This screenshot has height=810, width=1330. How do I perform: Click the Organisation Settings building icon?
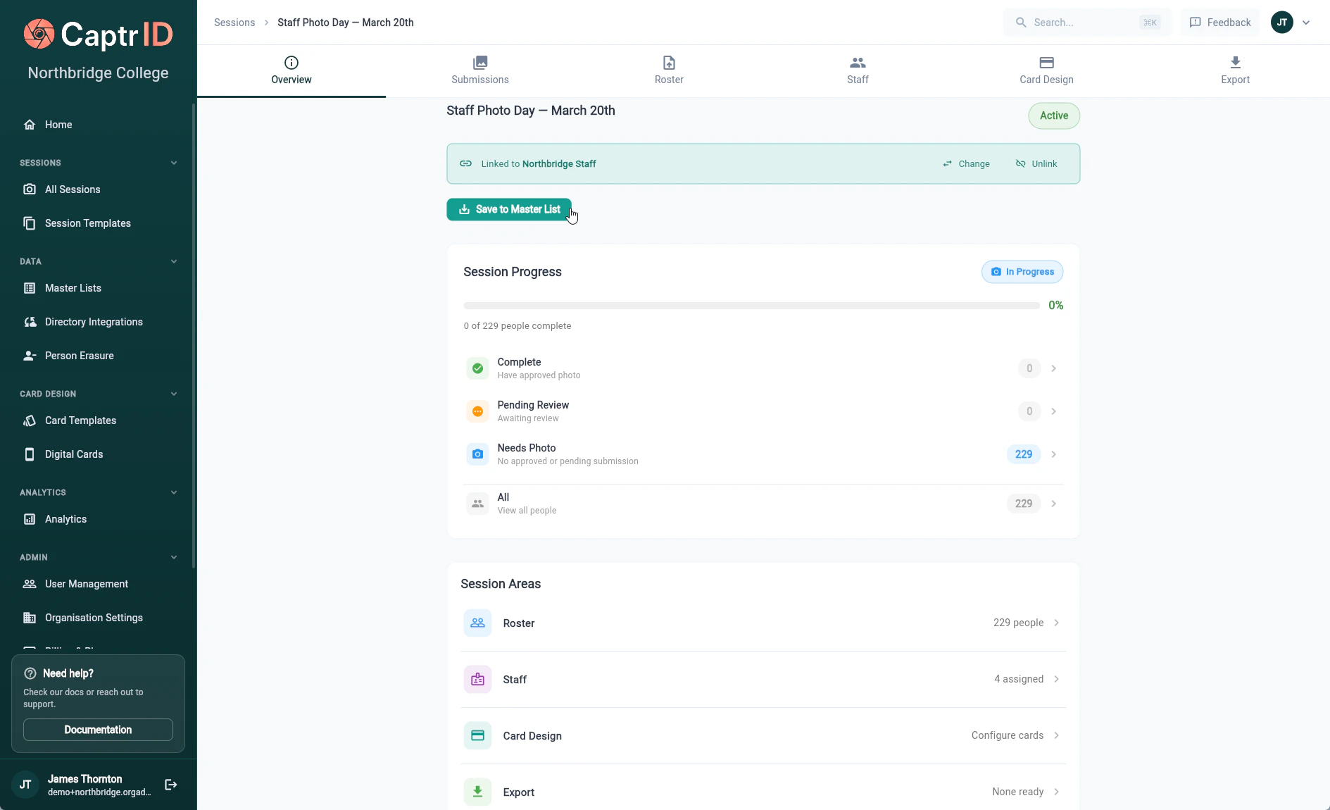[30, 618]
